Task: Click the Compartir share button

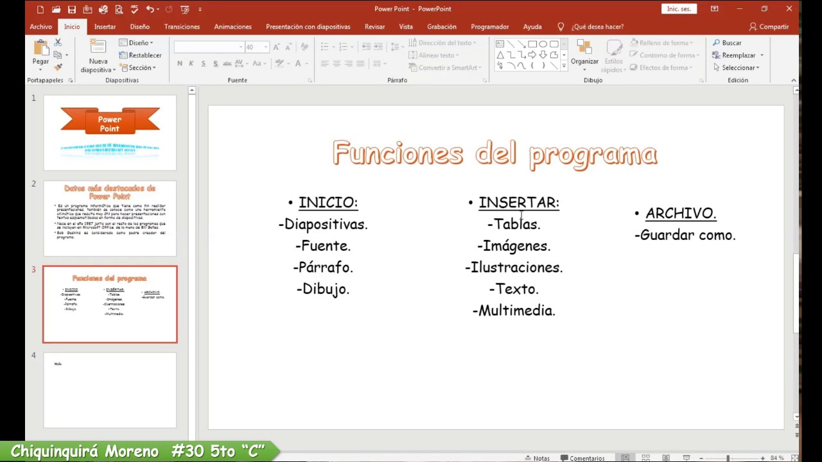Action: click(x=769, y=26)
